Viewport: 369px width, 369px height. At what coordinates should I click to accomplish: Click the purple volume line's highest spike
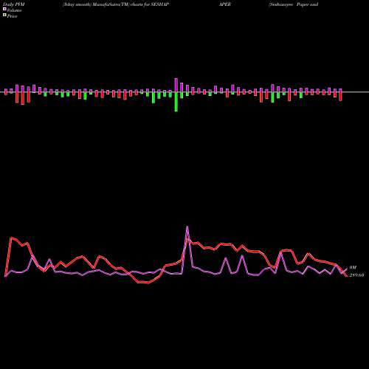tap(187, 227)
